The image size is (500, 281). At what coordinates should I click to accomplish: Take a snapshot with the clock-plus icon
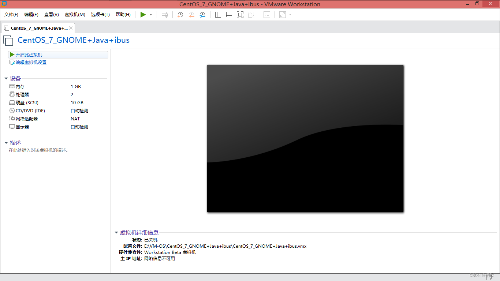[180, 15]
